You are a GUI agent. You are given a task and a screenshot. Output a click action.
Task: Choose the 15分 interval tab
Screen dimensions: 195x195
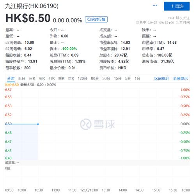coord(118,78)
